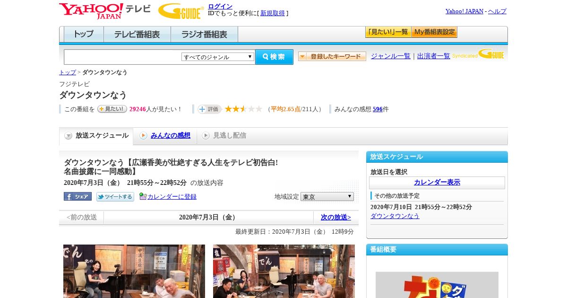Open 出演者一覧 link
The height and width of the screenshot is (298, 567).
click(434, 56)
